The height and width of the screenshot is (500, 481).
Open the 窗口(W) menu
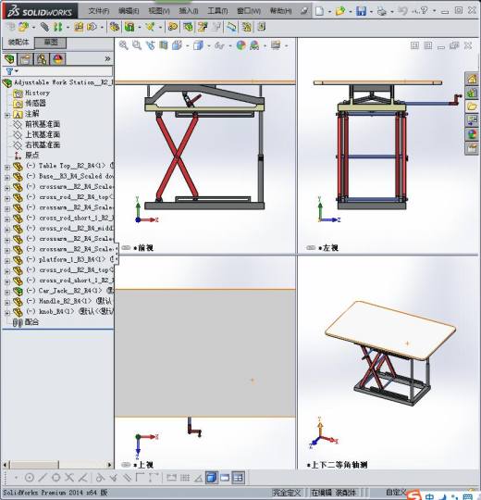249,11
